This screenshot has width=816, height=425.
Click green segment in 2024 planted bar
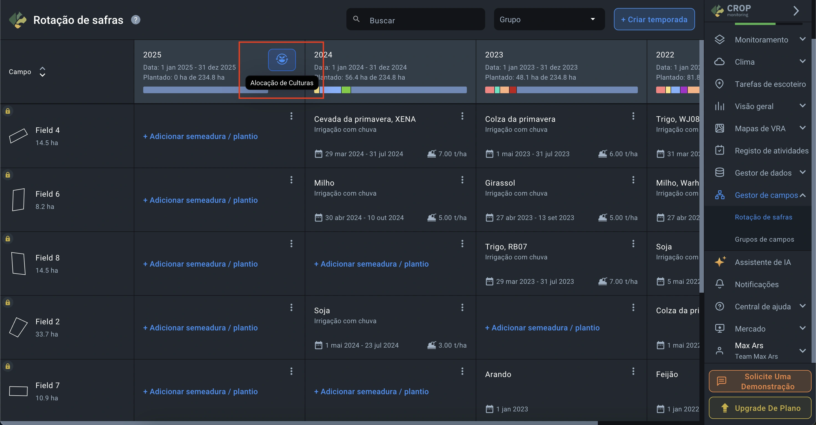[x=346, y=90]
